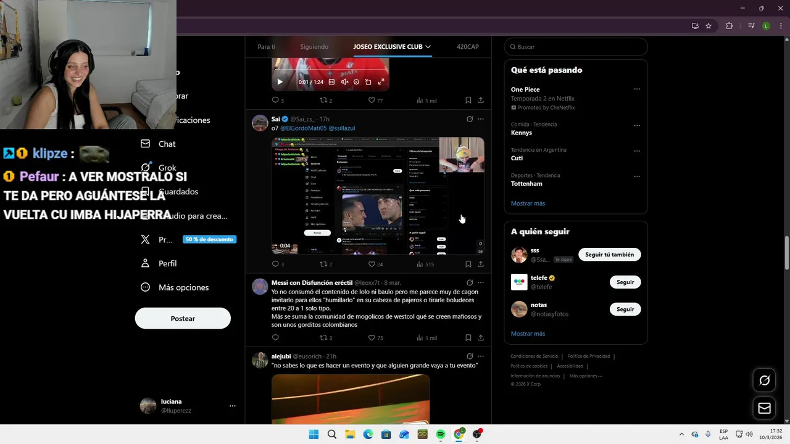790x444 pixels.
Task: Reply to Sai's post with 3 comments
Action: tap(278, 265)
